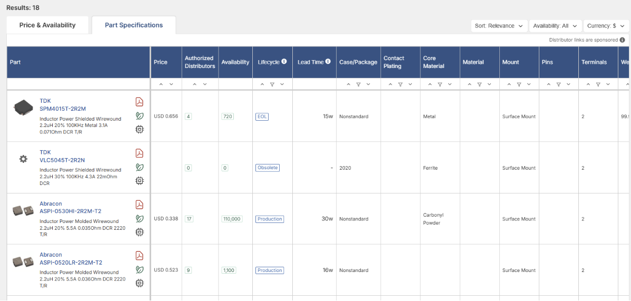
Task: Click the TDK manufacturer link above SPM4015T-2R2M
Action: 45,101
